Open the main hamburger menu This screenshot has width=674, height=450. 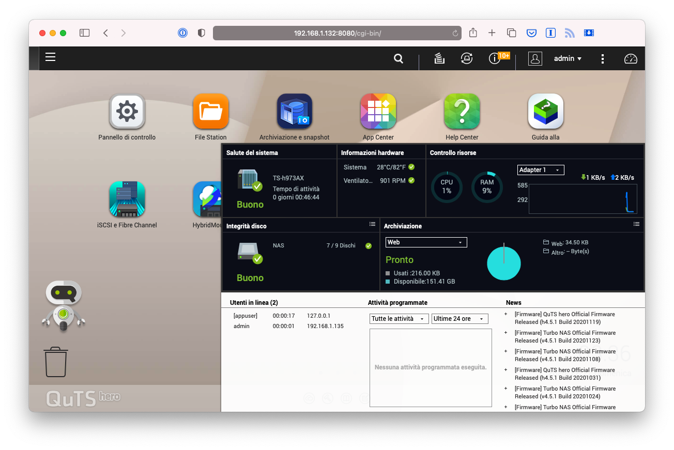tap(50, 57)
